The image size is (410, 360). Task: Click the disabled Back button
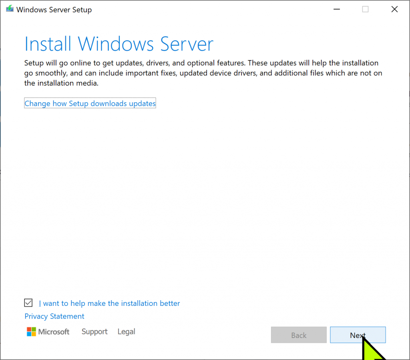[x=299, y=335]
